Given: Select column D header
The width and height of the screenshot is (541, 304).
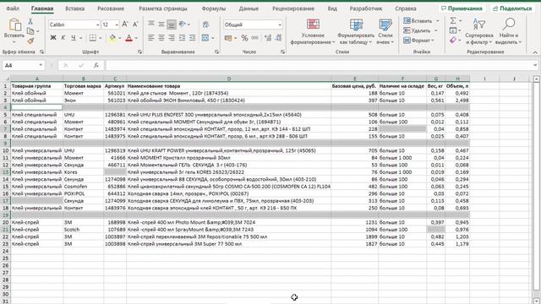Looking at the screenshot, I should 229,79.
